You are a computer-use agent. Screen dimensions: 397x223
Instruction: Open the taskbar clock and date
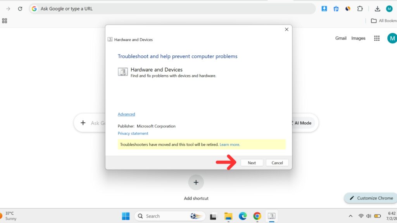tap(392, 216)
